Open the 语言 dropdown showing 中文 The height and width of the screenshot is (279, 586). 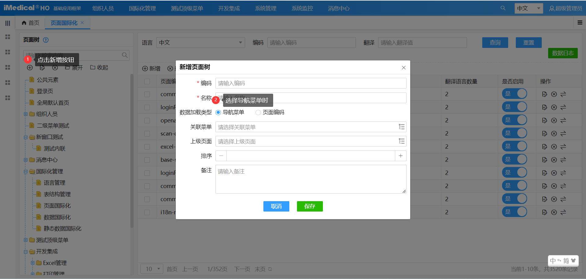click(x=201, y=42)
